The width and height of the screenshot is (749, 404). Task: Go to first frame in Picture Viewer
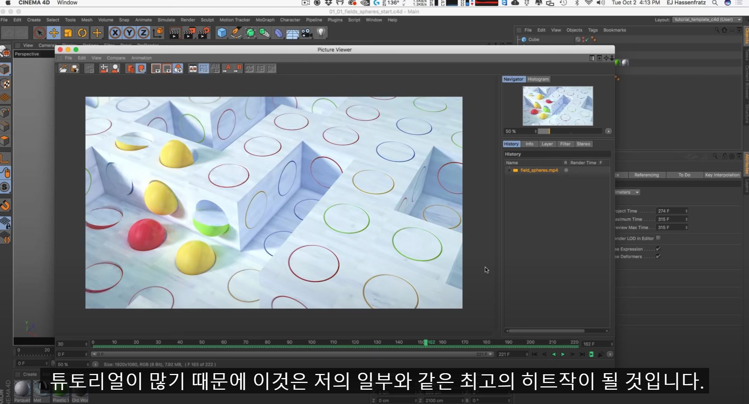point(535,354)
